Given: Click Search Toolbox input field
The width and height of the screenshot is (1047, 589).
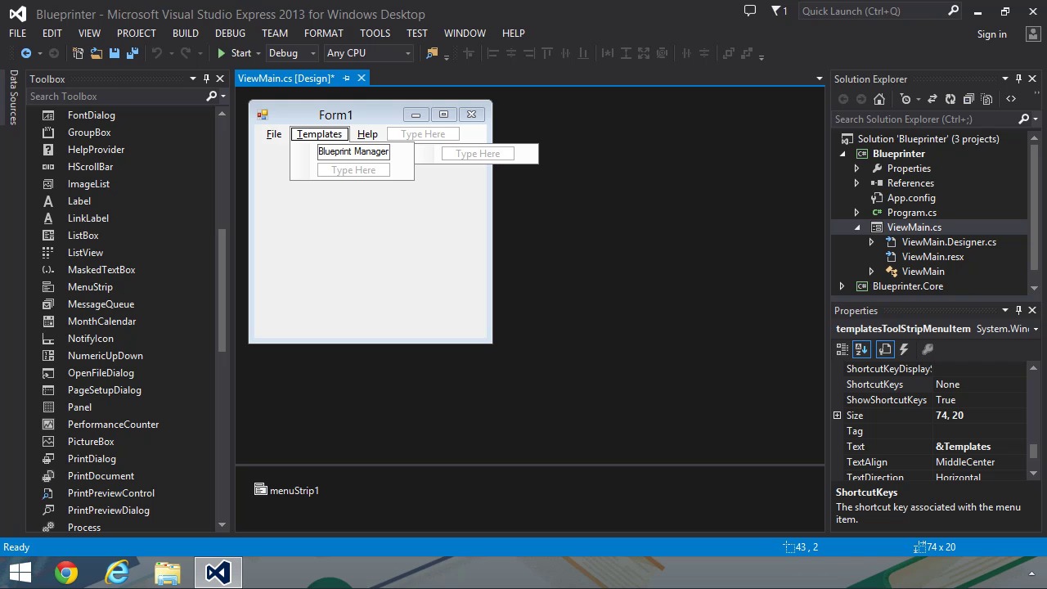Looking at the screenshot, I should pyautogui.click(x=117, y=97).
